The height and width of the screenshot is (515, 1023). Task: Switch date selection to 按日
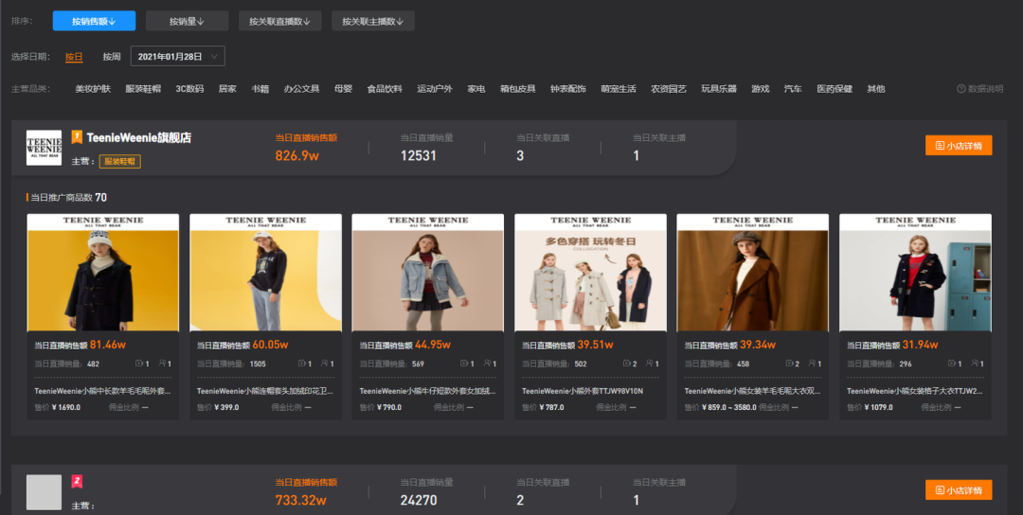pyautogui.click(x=74, y=57)
